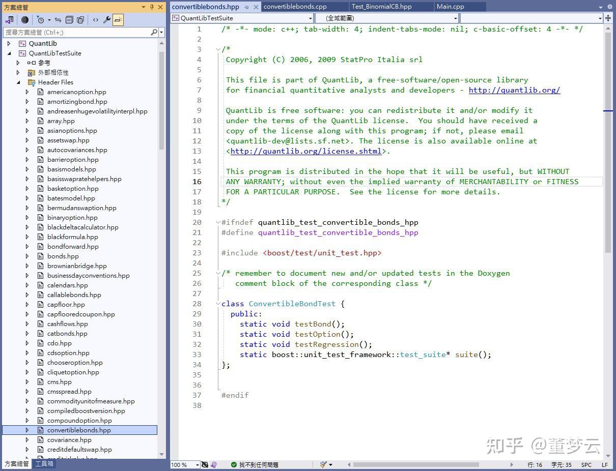Image resolution: width=616 pixels, height=471 pixels.
Task: Click the editor horizontal scrollbar thumb
Action: click(x=416, y=464)
